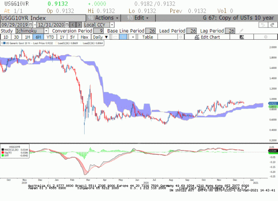The height and width of the screenshot is (201, 278).
Task: Select the candlestick chart type icon
Action: pos(123,37)
